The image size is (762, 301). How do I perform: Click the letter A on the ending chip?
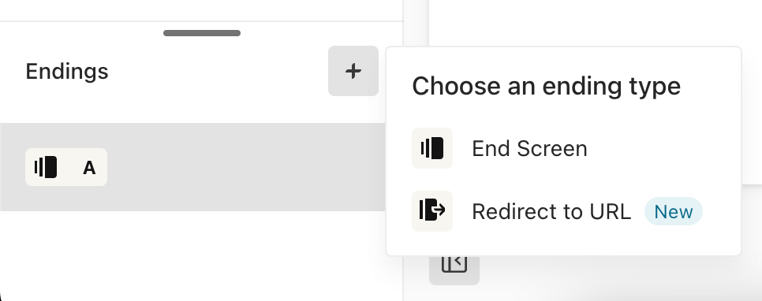(89, 168)
